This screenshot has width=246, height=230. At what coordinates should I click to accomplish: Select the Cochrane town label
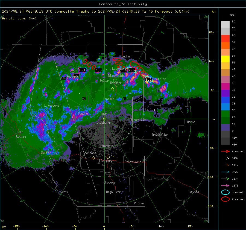point(89,153)
